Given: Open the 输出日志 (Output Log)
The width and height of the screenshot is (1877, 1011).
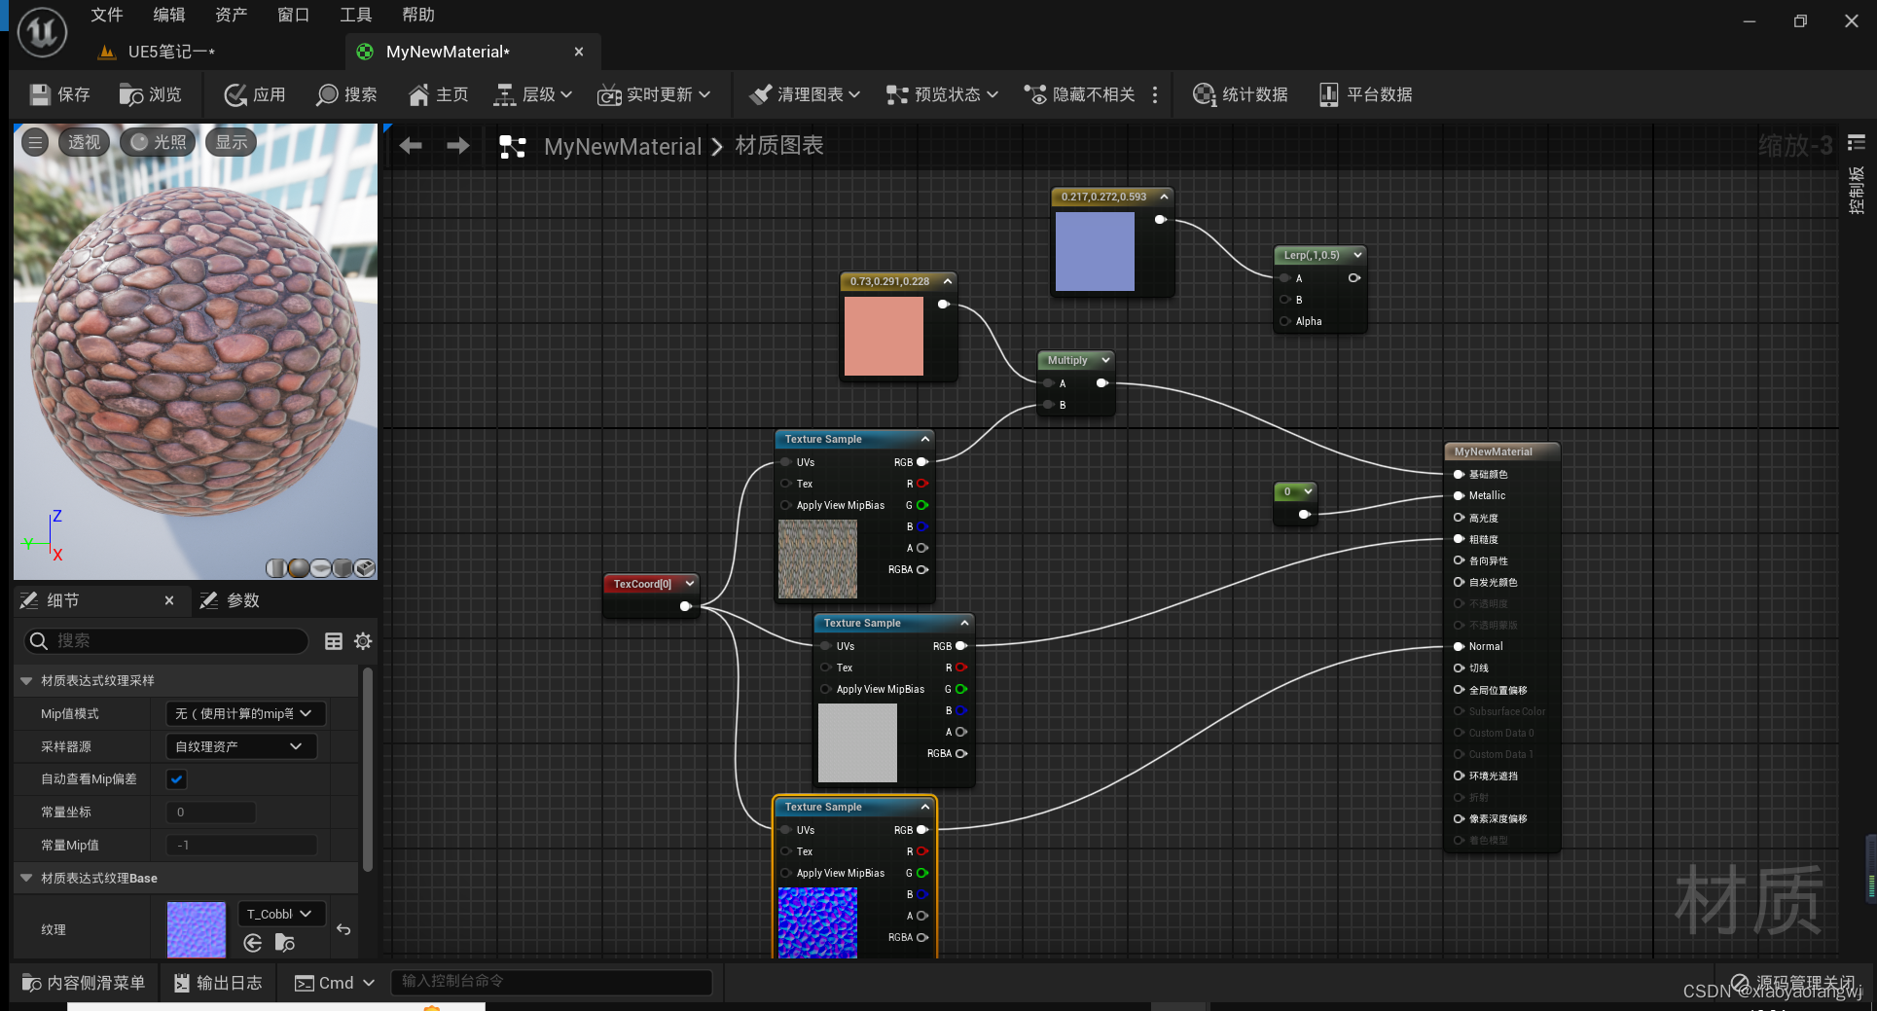Looking at the screenshot, I should pos(218,983).
